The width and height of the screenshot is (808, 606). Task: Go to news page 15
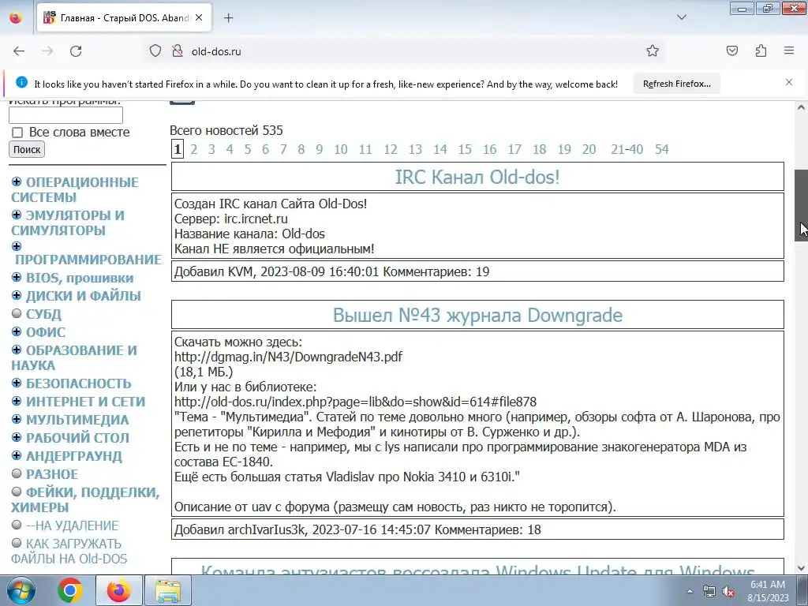coord(465,149)
